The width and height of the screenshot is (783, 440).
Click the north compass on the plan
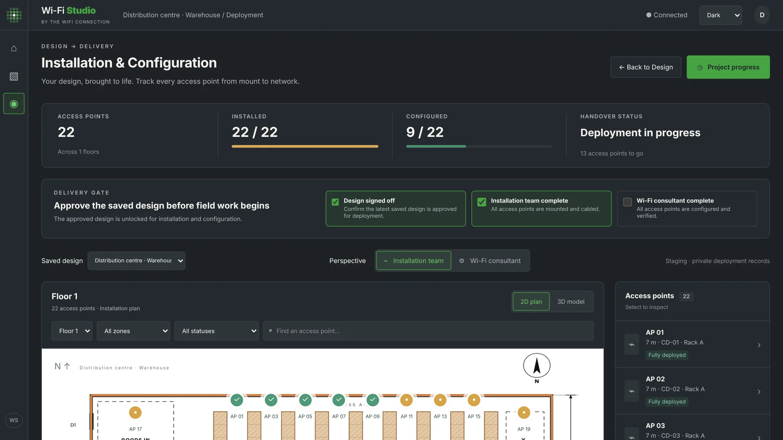click(x=537, y=368)
